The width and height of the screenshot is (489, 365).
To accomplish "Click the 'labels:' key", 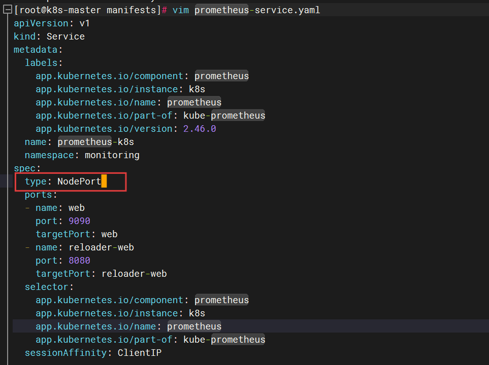I will click(x=44, y=62).
